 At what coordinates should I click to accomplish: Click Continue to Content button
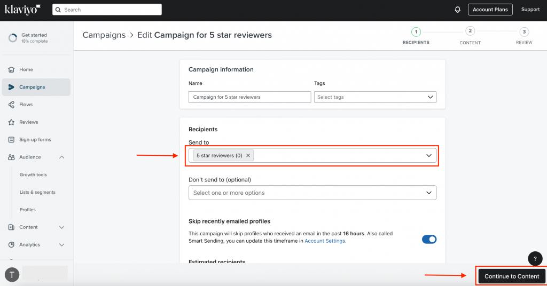512,276
